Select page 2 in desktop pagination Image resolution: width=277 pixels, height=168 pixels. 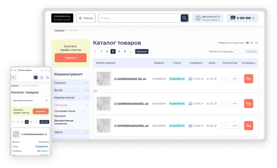pos(107,51)
